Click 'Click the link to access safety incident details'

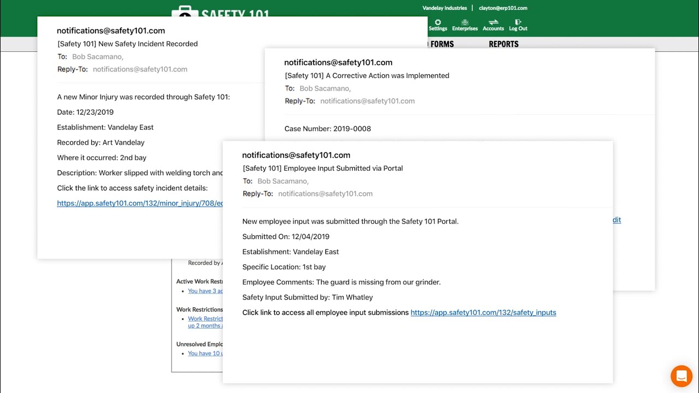tap(132, 188)
